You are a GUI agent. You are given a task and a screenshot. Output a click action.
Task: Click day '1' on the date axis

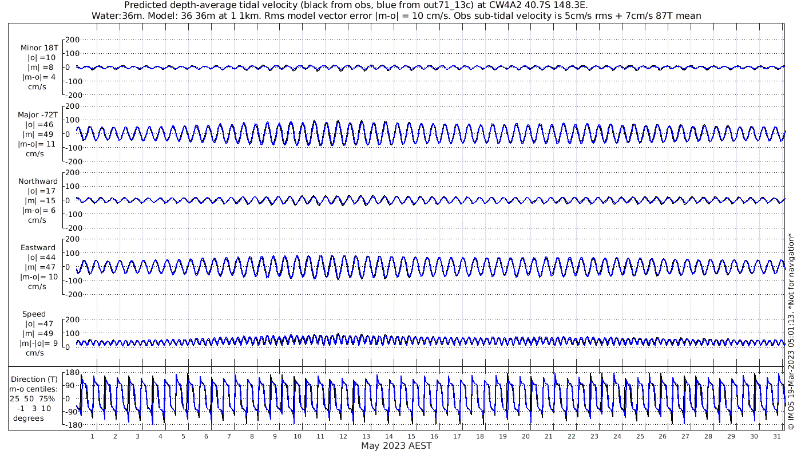click(x=92, y=436)
